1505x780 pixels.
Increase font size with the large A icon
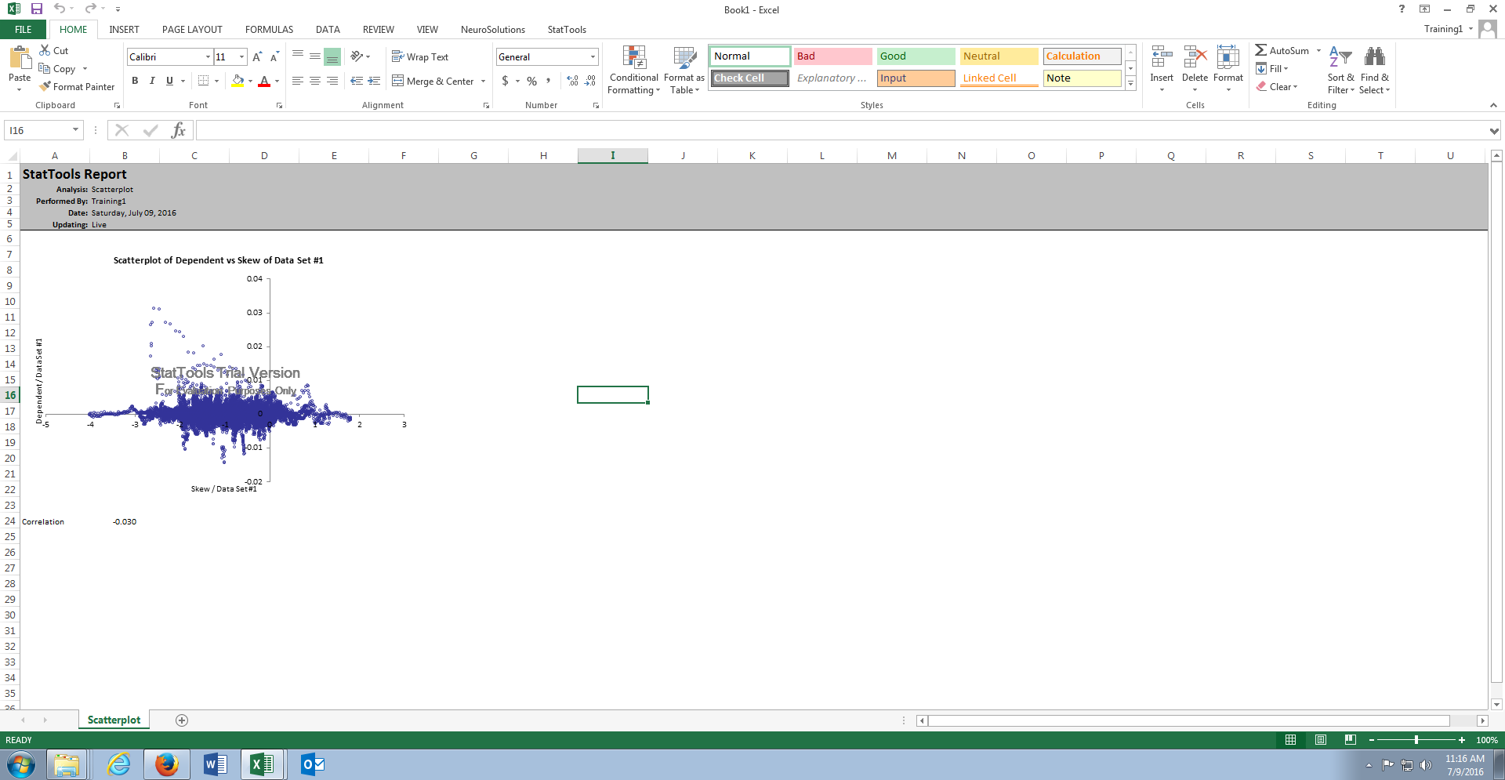coord(257,56)
